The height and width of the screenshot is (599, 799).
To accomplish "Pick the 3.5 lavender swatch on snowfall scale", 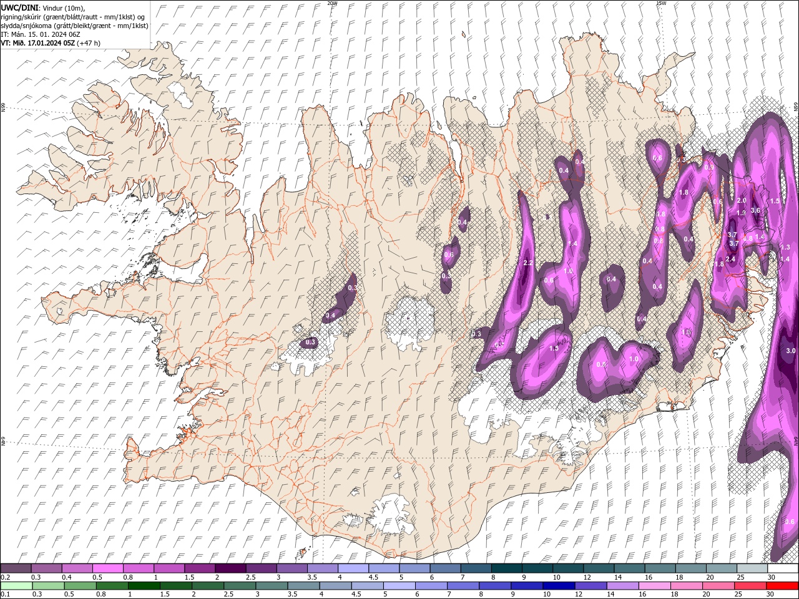I will (x=322, y=568).
